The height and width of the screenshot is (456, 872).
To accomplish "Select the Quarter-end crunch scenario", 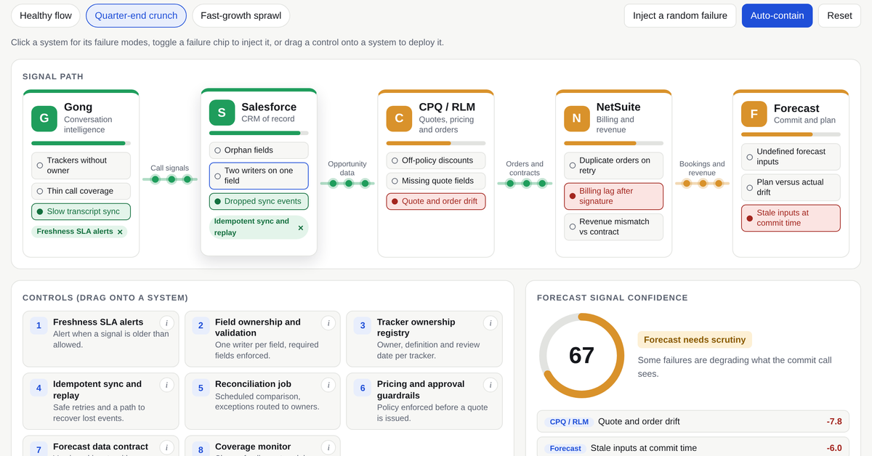I will coord(136,15).
